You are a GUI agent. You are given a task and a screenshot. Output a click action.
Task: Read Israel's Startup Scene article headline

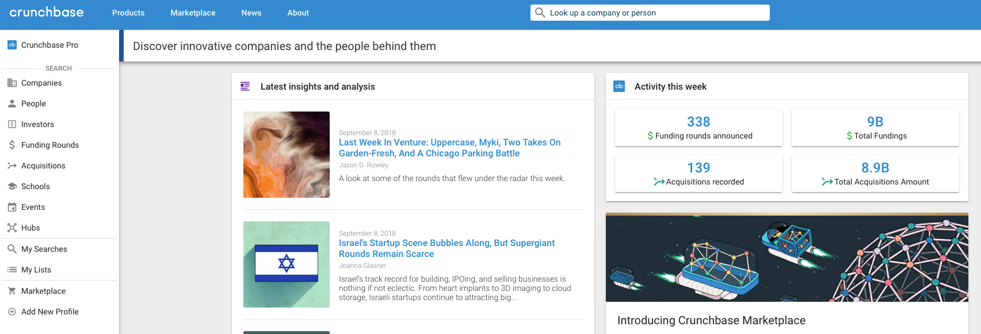[x=446, y=248]
